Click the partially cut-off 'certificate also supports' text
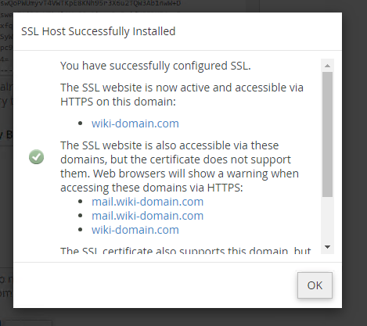 (185, 250)
